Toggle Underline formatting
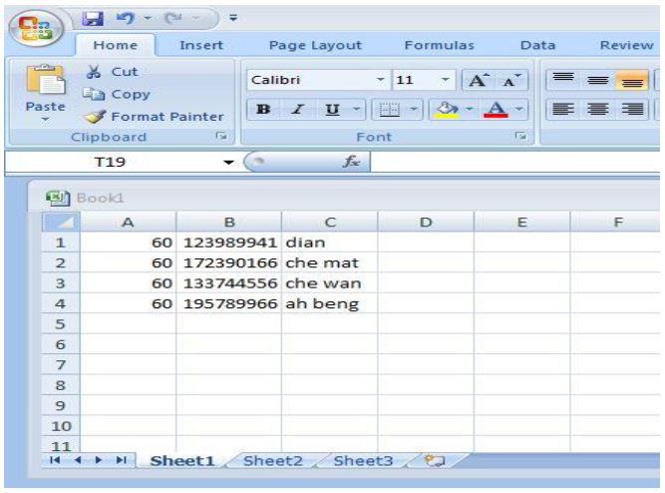This screenshot has width=665, height=493. [333, 109]
